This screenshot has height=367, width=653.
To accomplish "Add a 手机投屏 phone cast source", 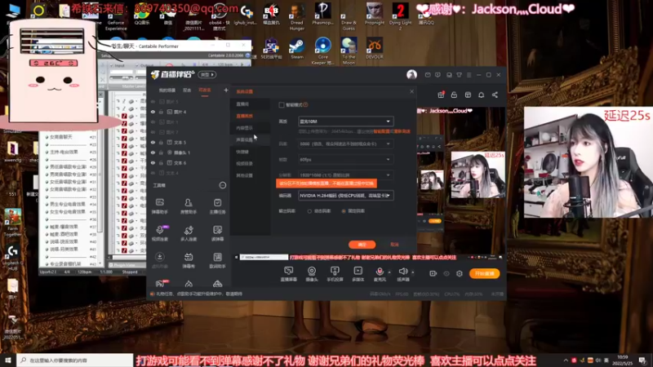I will coord(335,274).
